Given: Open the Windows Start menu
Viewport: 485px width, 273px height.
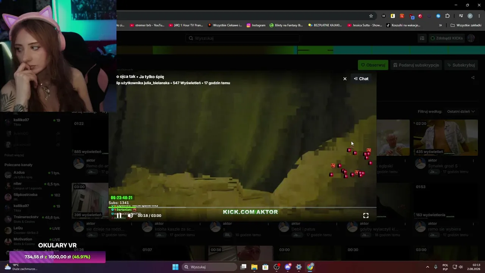Looking at the screenshot, I should click(x=175, y=267).
